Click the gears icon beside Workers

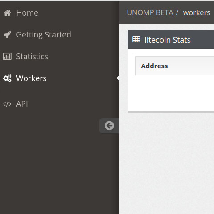pos(7,78)
